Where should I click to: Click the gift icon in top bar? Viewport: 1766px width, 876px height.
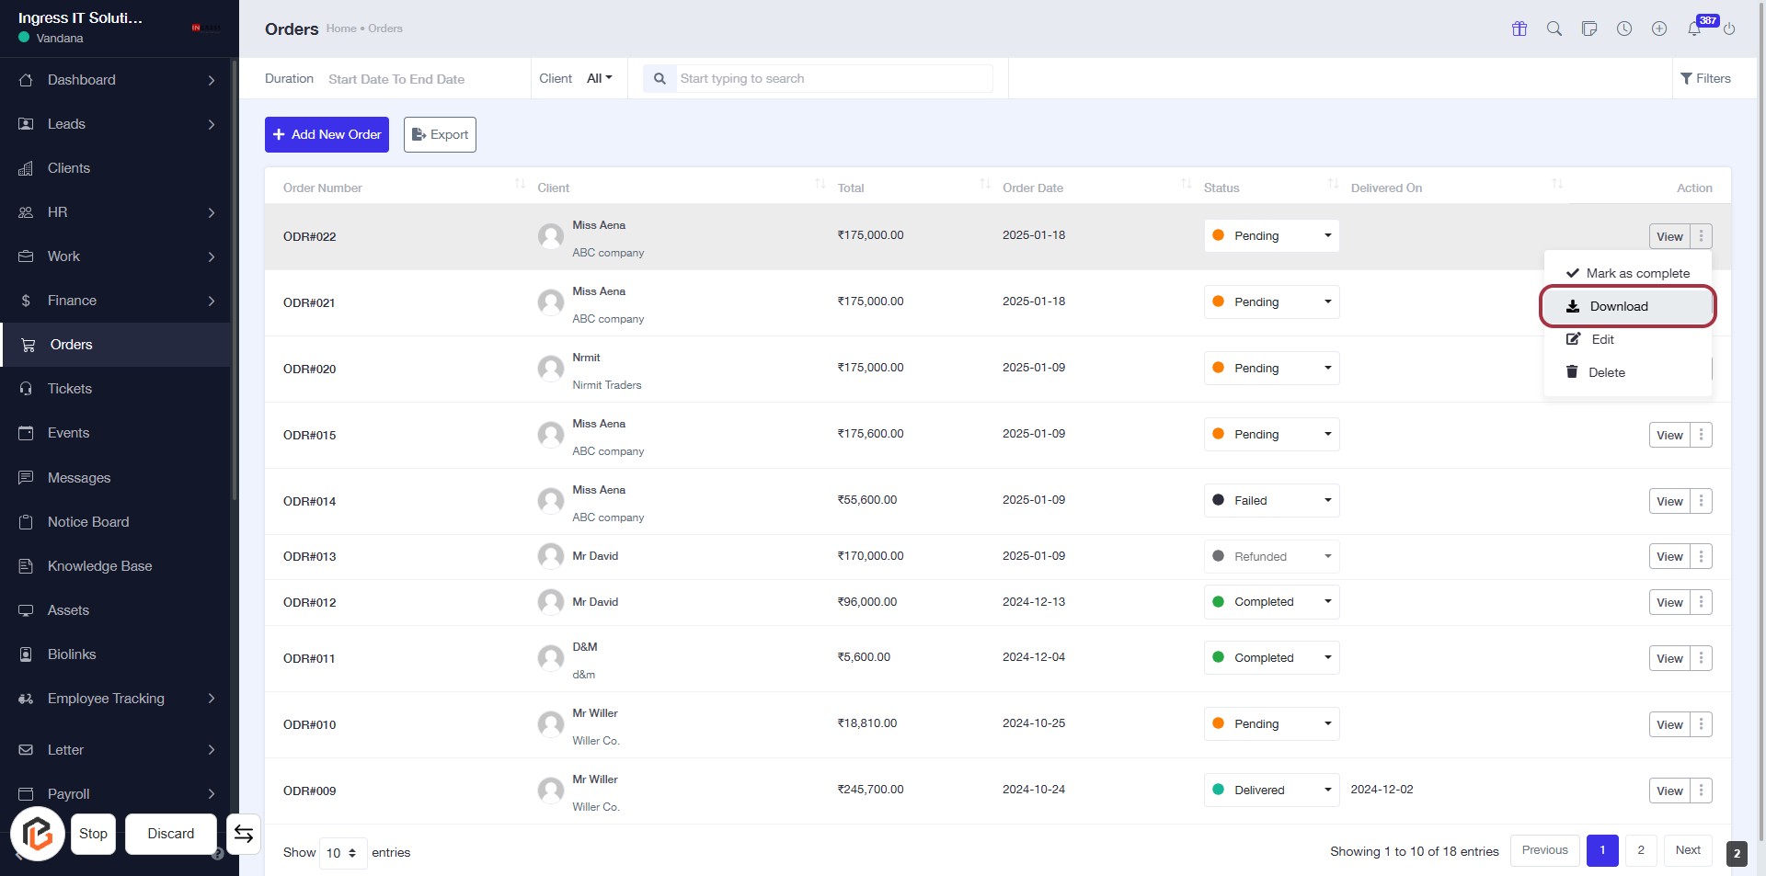click(1519, 28)
